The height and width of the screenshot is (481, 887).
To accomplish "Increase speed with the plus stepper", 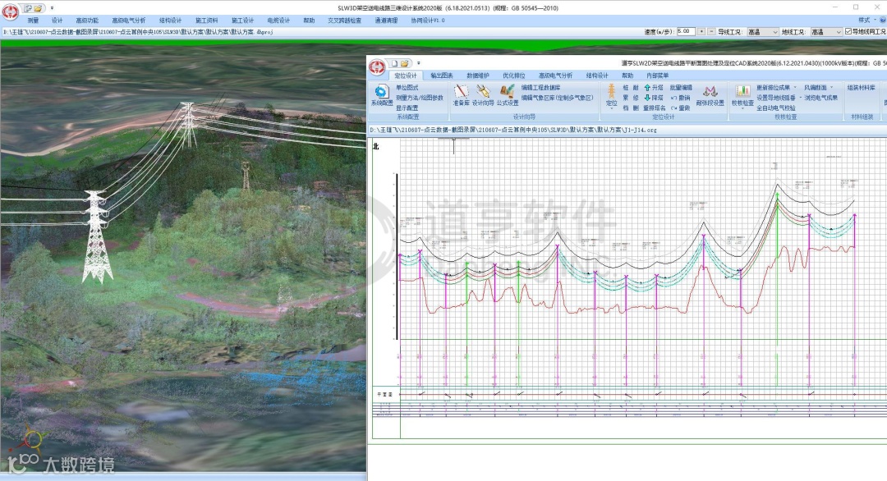I will [701, 31].
